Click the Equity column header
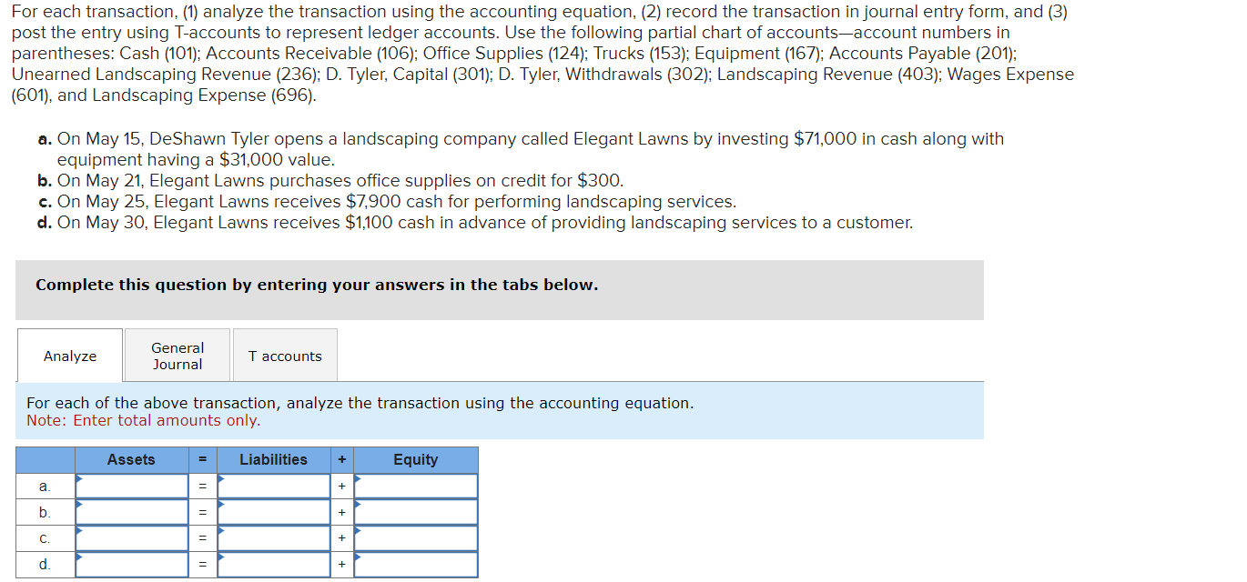 tap(415, 460)
